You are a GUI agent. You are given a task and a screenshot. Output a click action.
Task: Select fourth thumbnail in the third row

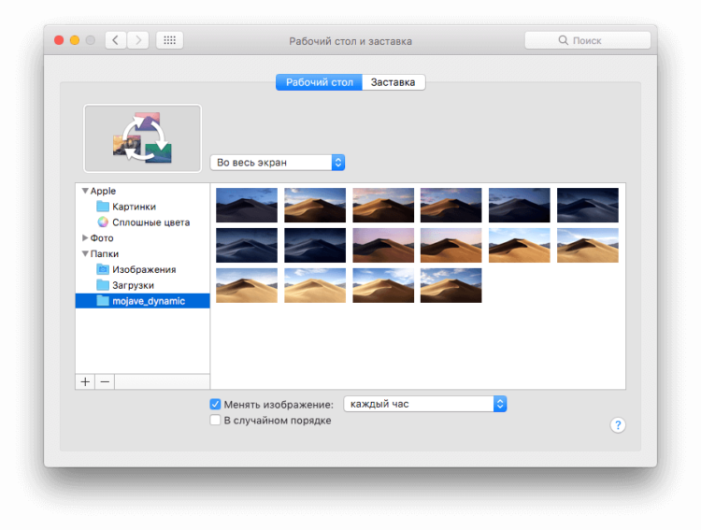click(451, 285)
